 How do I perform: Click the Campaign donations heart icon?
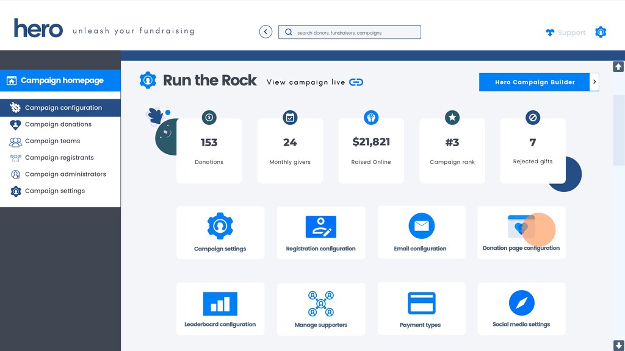click(x=15, y=125)
